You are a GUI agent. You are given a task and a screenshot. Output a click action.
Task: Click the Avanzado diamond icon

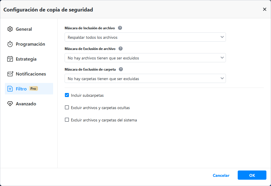coord(10,104)
